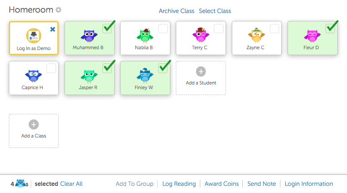Choose Log Reading for selected students

coord(179,184)
